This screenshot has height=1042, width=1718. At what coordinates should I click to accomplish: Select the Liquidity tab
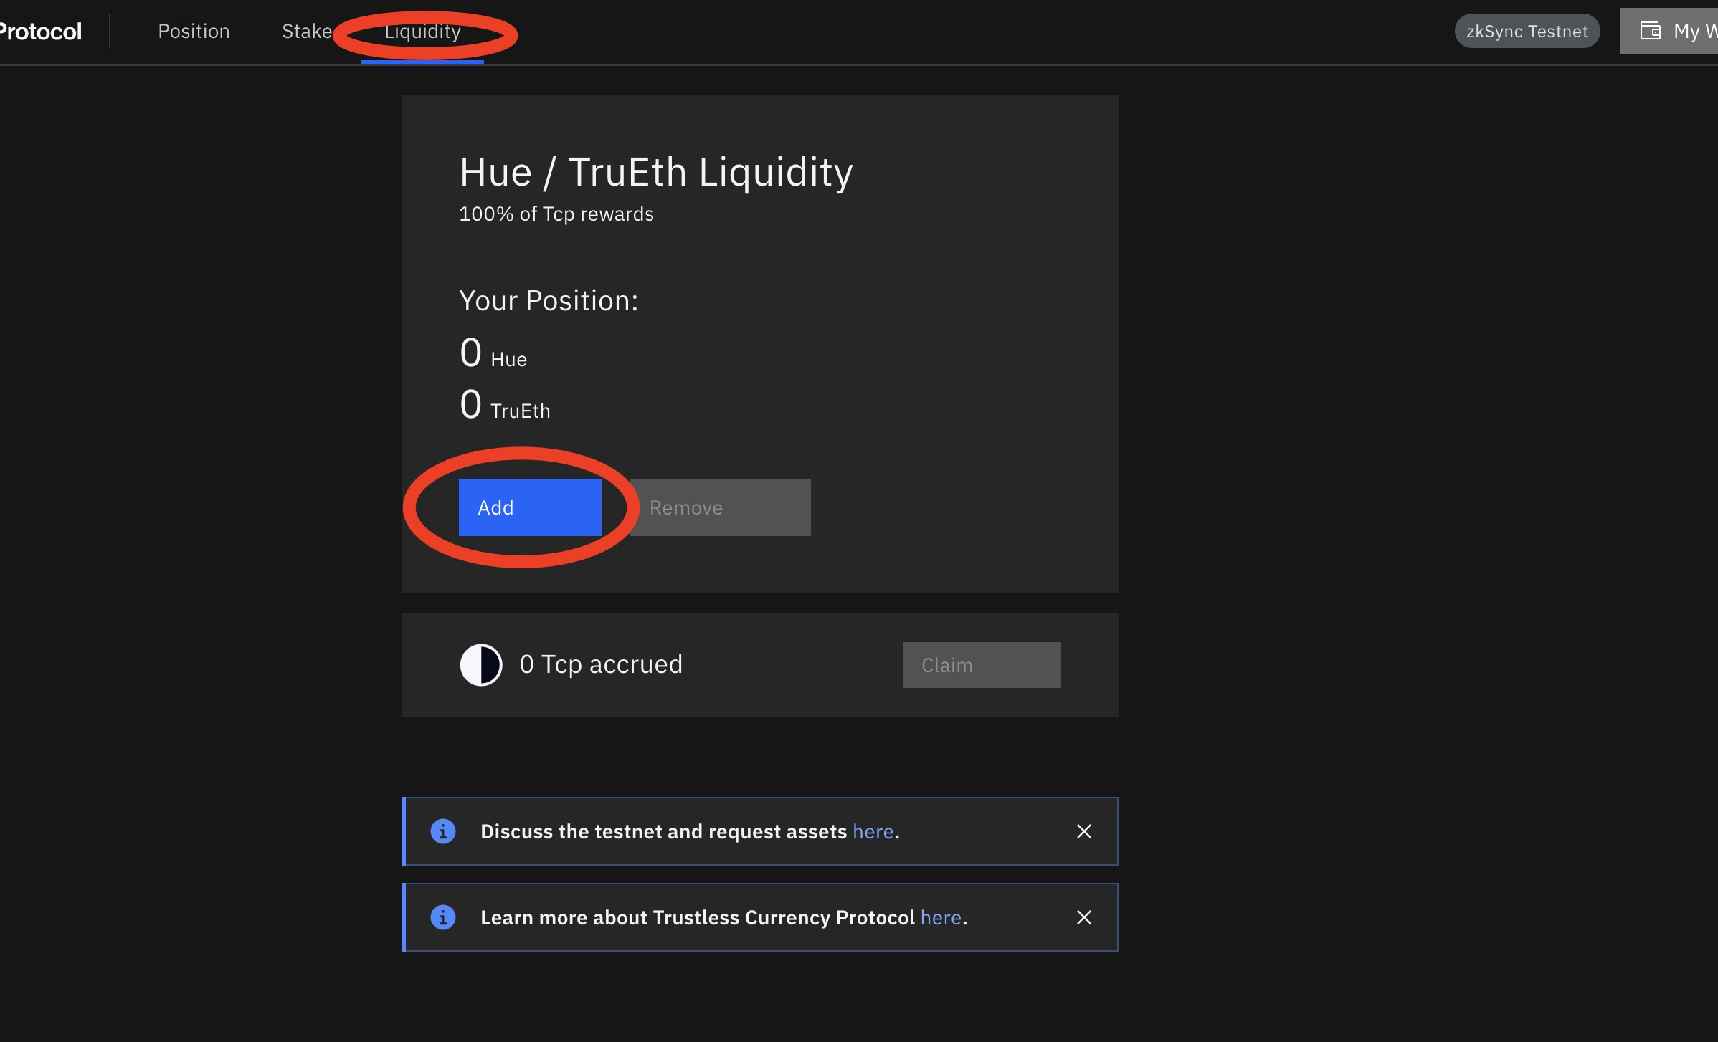click(422, 32)
